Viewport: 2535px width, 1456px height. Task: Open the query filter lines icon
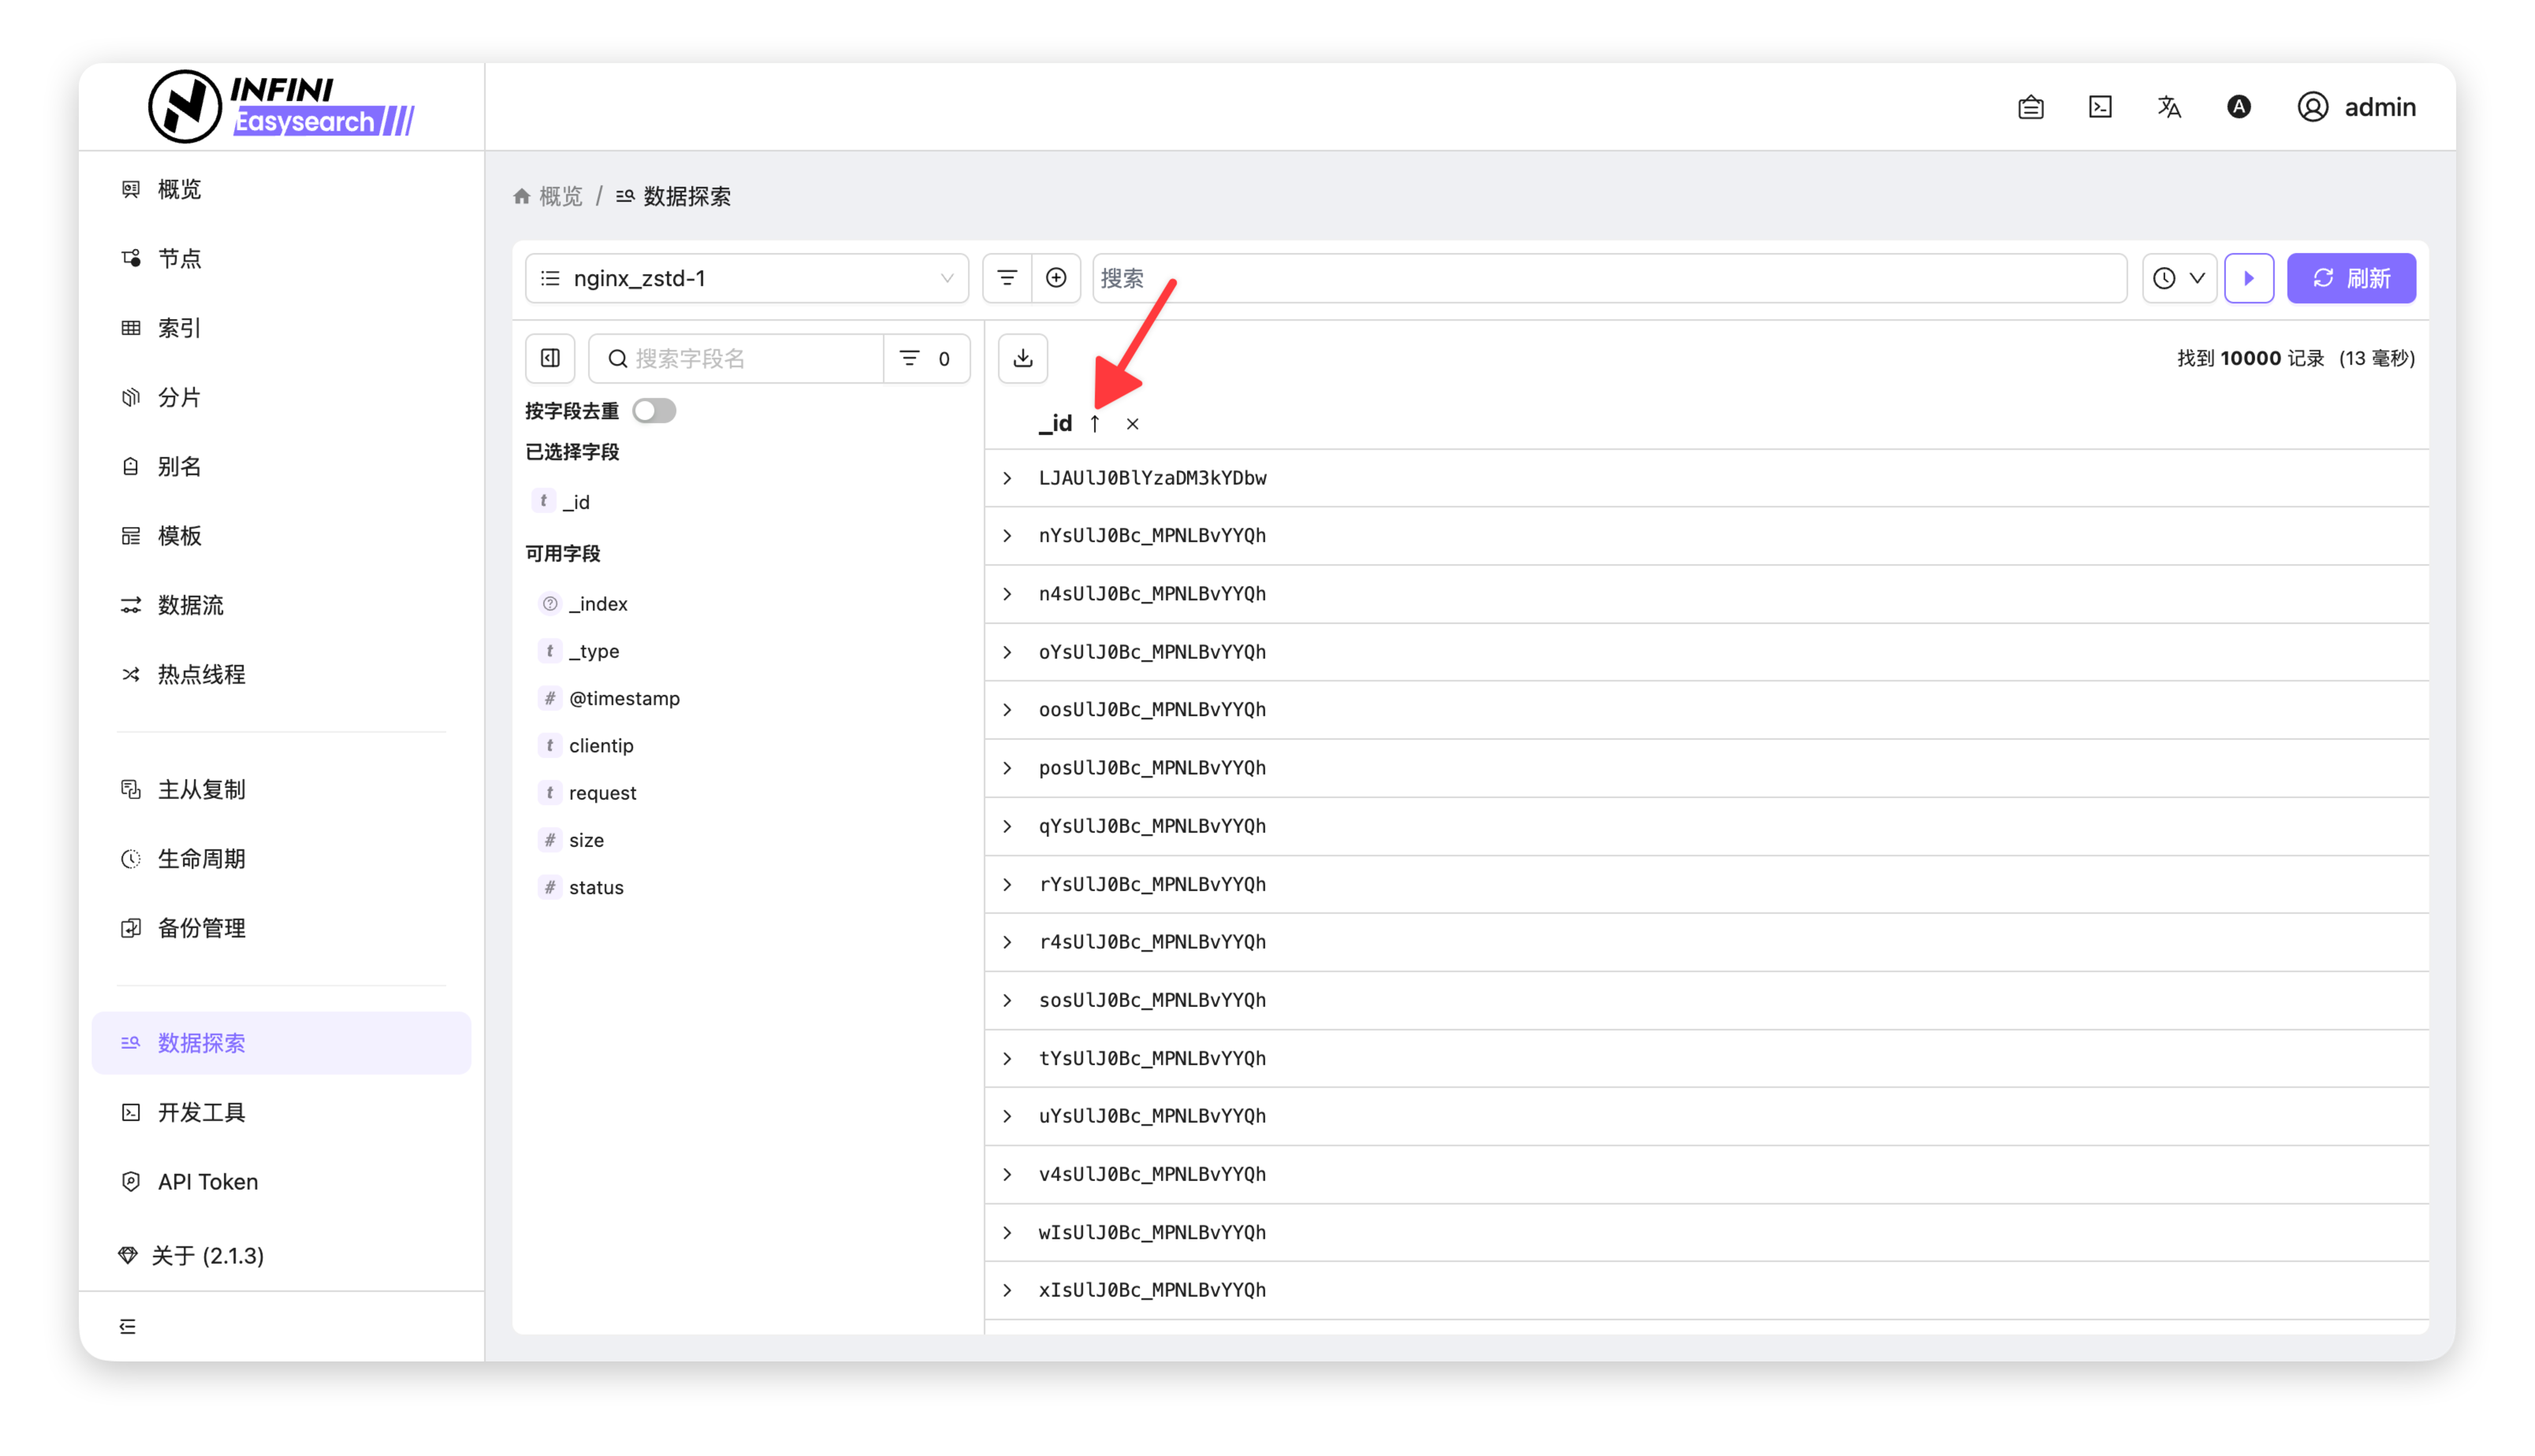click(1007, 278)
